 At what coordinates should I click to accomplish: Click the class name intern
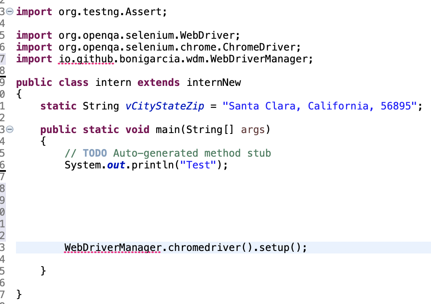pos(112,82)
